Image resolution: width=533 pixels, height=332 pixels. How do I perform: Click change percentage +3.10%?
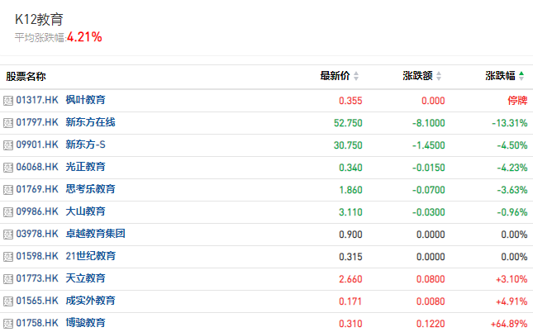tap(512, 279)
